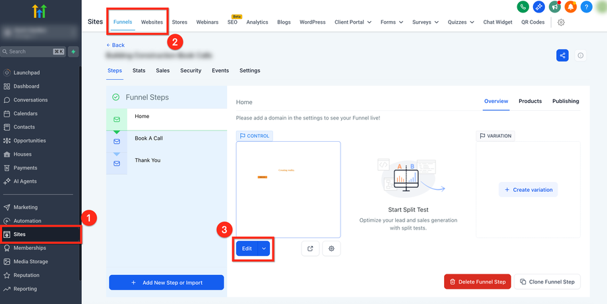Viewport: 607px width, 304px height.
Task: Click the sidebar Search field
Action: 33,51
